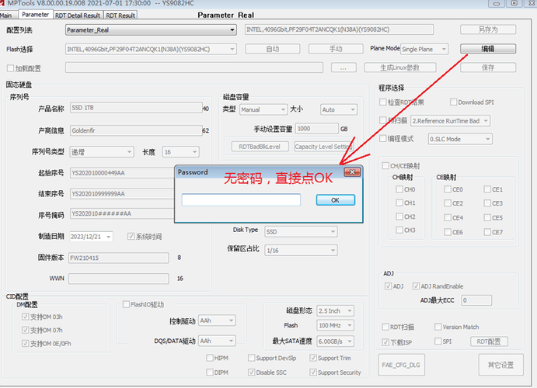Switch to the RDT Result tab

(120, 16)
